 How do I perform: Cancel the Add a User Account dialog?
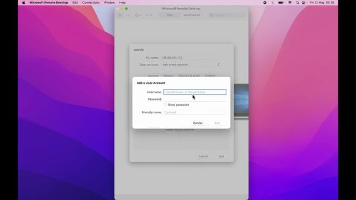tap(197, 123)
